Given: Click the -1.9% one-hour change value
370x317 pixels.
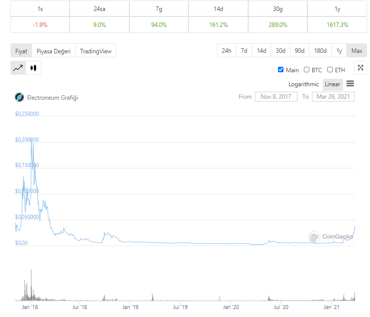Looking at the screenshot, I should pos(40,24).
